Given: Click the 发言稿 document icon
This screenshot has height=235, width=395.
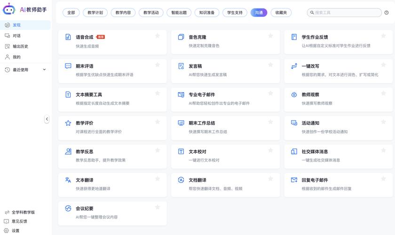Looking at the screenshot, I should coord(181,66).
